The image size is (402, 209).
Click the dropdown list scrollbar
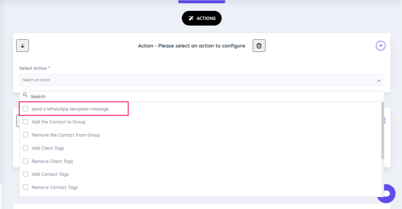(382, 131)
